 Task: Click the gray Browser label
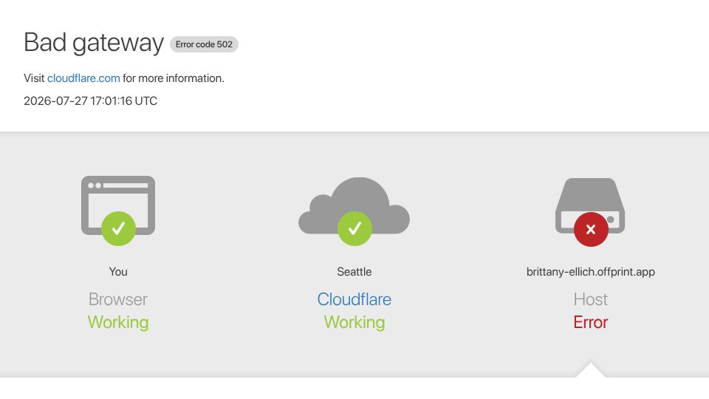pos(118,299)
